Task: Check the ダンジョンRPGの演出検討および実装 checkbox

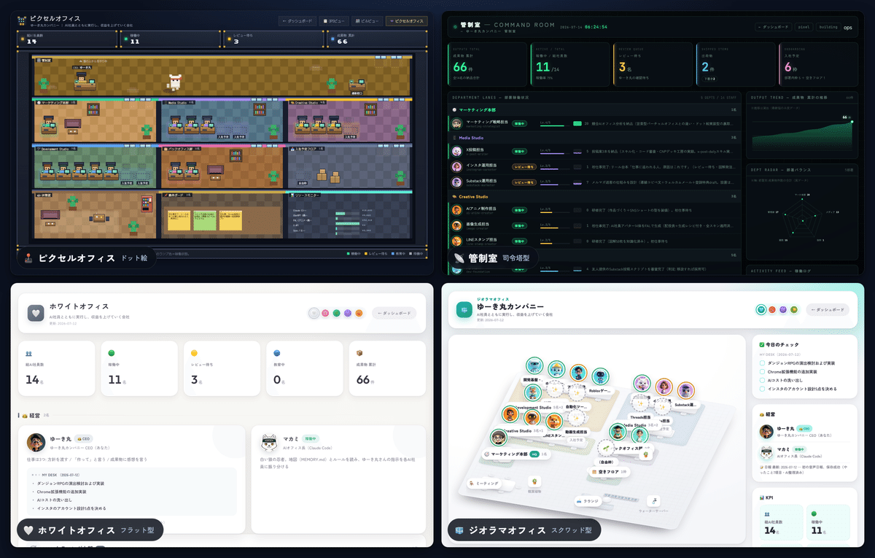Action: point(763,362)
